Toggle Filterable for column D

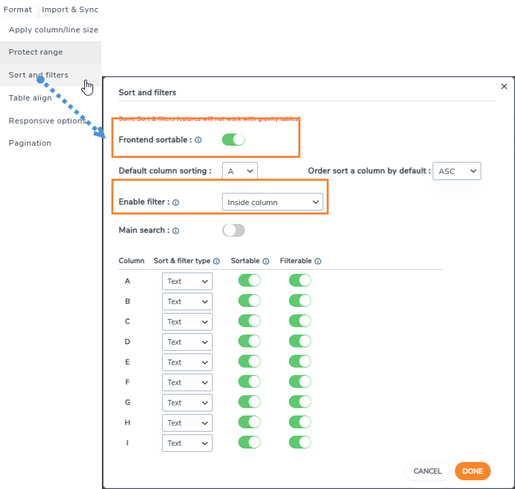click(x=300, y=341)
